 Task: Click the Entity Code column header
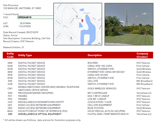pyautogui.click(x=10, y=55)
